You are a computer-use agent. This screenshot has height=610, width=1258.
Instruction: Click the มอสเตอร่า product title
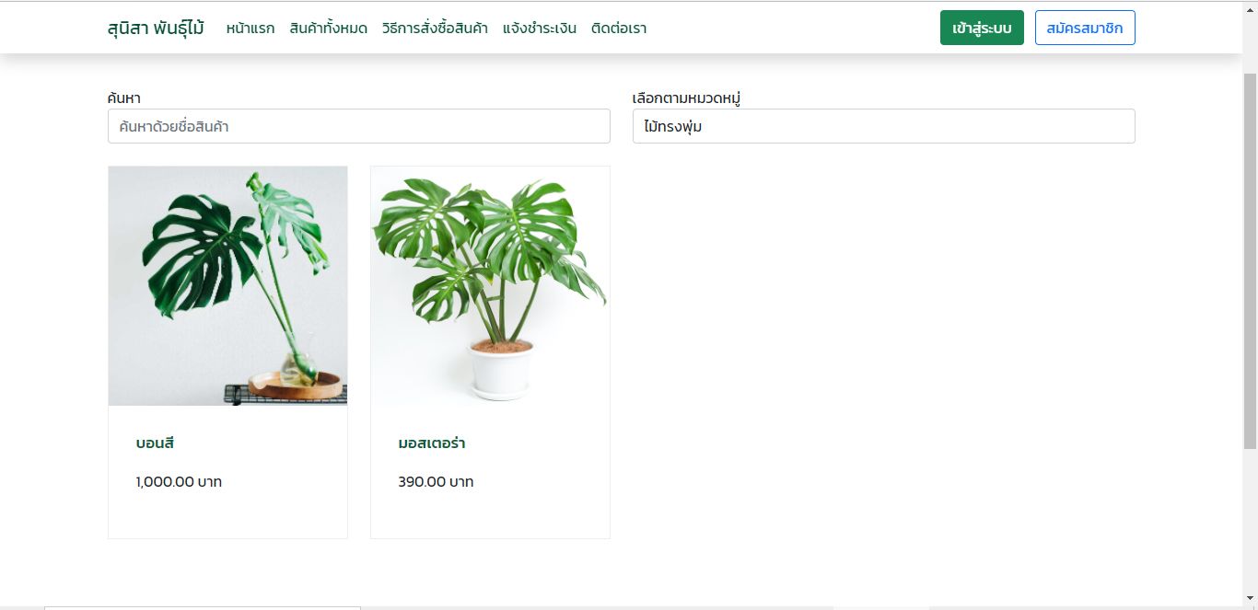[432, 443]
